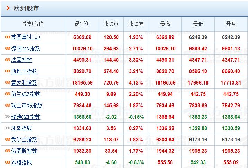Click the arrow icon next to 法国指数
Screen dimensions: 248x168
pyautogui.click(x=7, y=60)
